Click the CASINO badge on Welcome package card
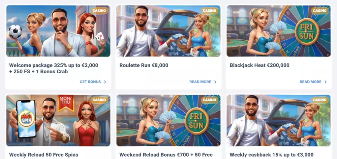337x159 pixels. click(99, 10)
